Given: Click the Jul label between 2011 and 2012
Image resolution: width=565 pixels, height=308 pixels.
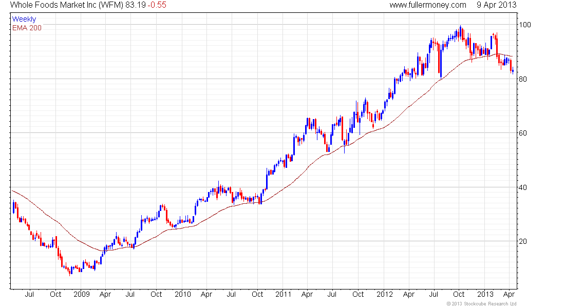Looking at the screenshot, I should pos(332,294).
